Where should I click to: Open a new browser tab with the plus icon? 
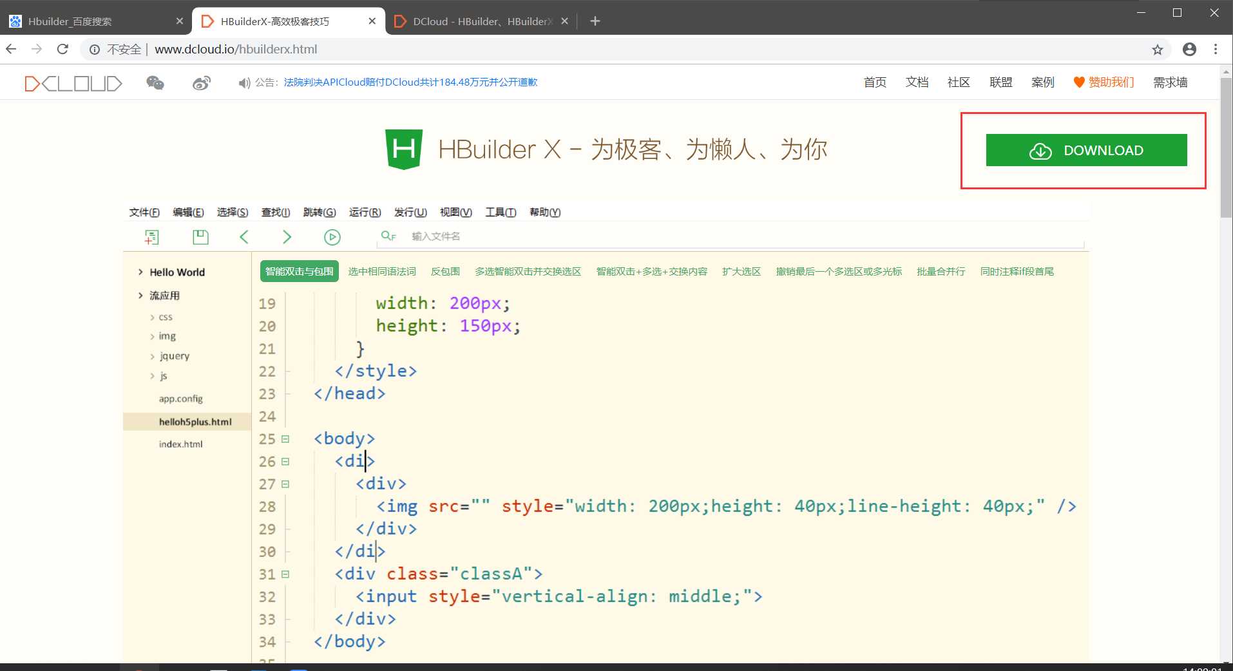click(595, 21)
